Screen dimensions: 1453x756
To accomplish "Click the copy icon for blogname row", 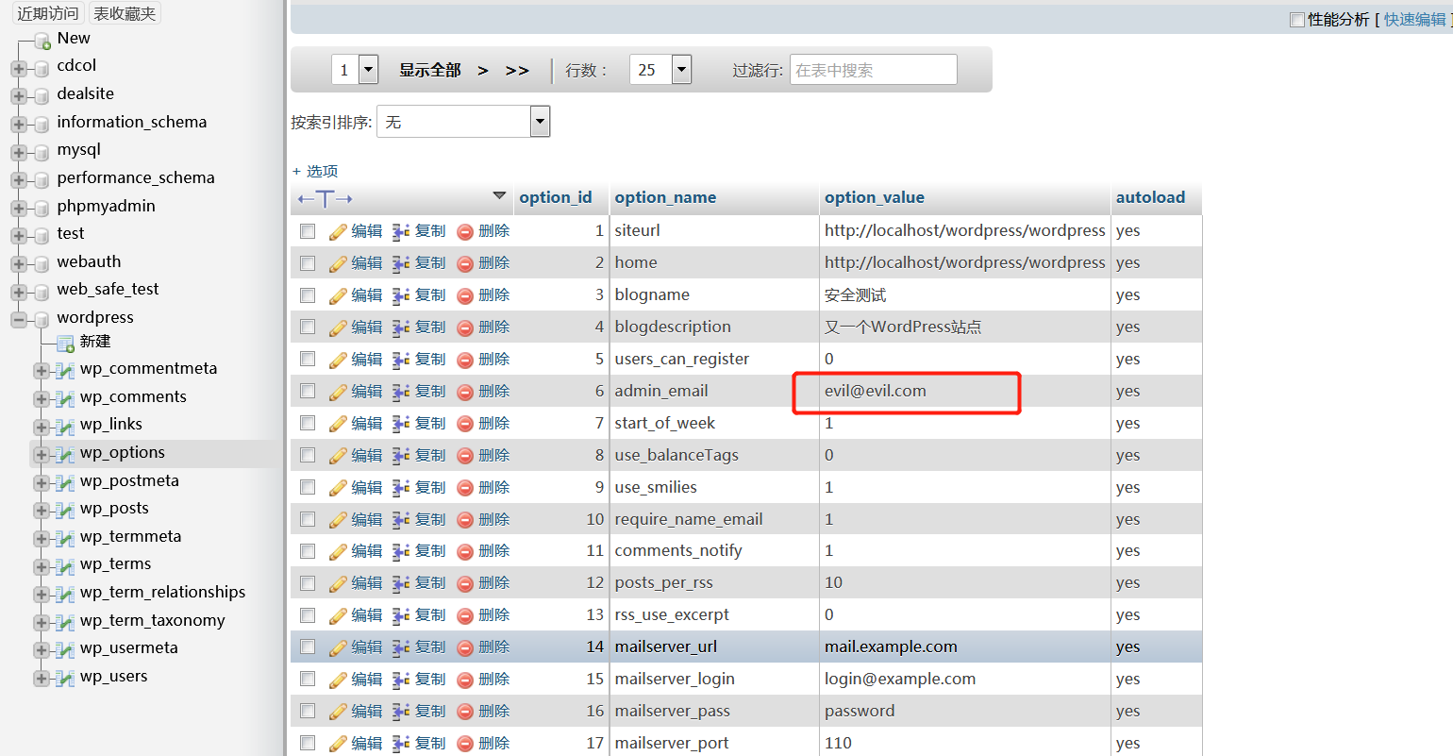I will pos(401,295).
